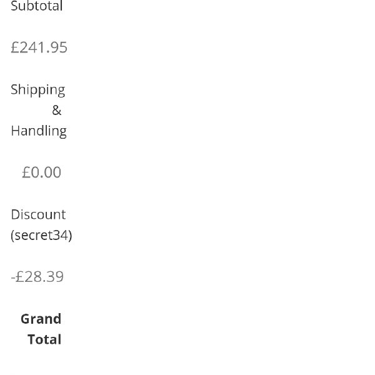
Task: Click the word Shipping
Action: [37, 89]
